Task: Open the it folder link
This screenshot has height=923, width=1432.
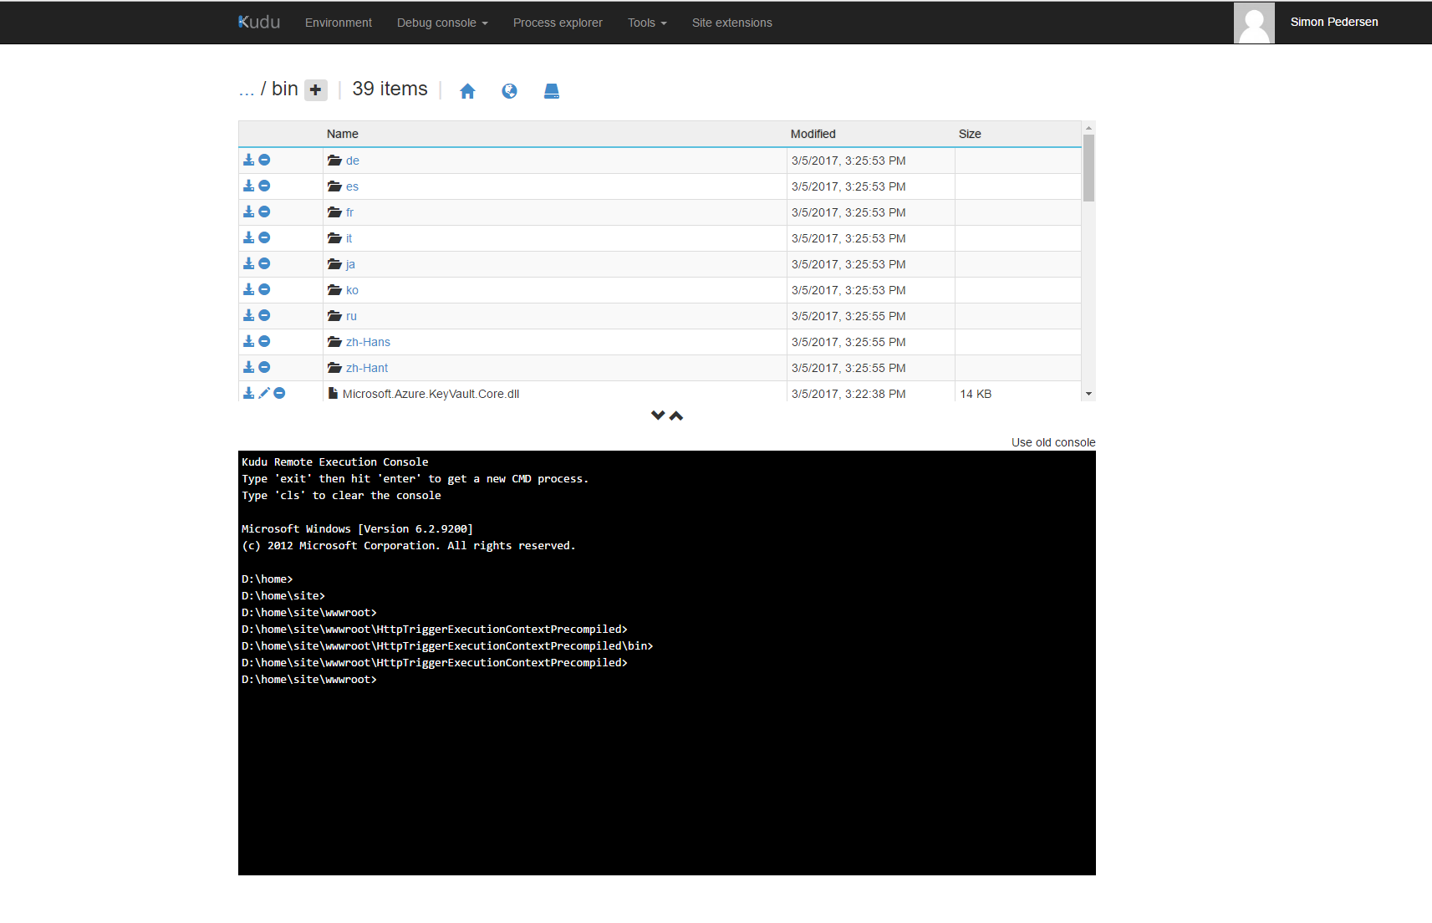Action: [x=349, y=238]
